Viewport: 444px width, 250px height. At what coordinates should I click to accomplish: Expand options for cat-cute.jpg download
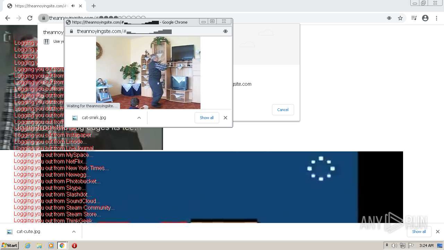[x=74, y=232]
